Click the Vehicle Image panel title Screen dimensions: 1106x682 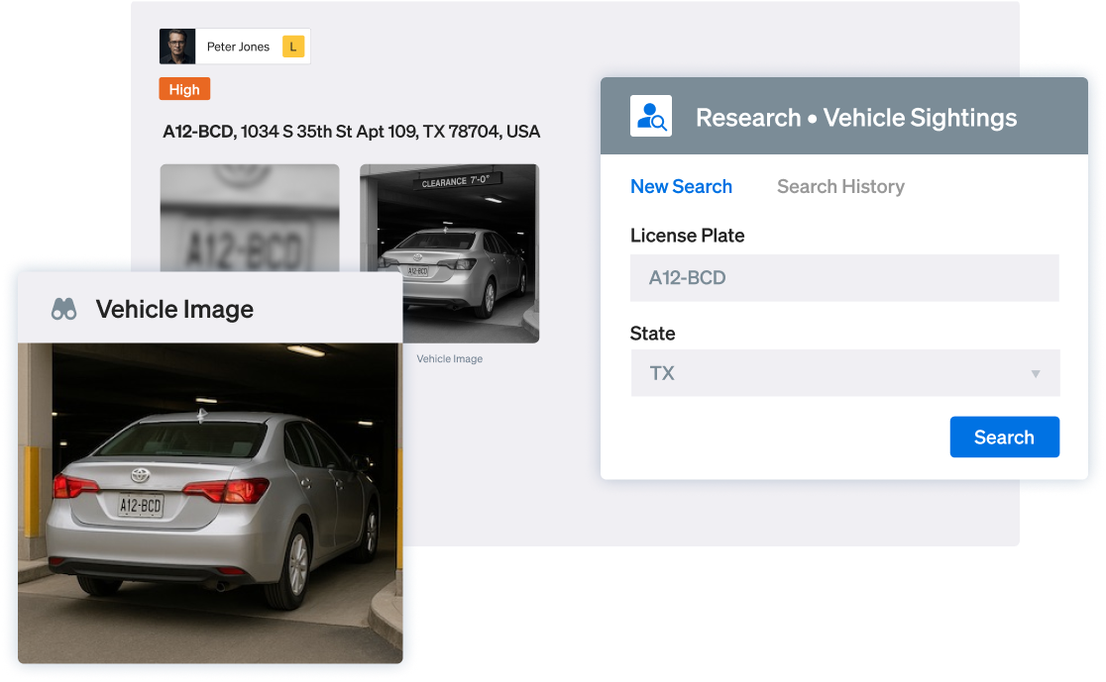[x=174, y=309]
